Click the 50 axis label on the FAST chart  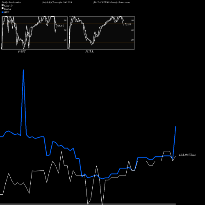click(x=65, y=30)
